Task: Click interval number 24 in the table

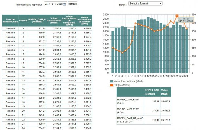Action: coord(23,128)
